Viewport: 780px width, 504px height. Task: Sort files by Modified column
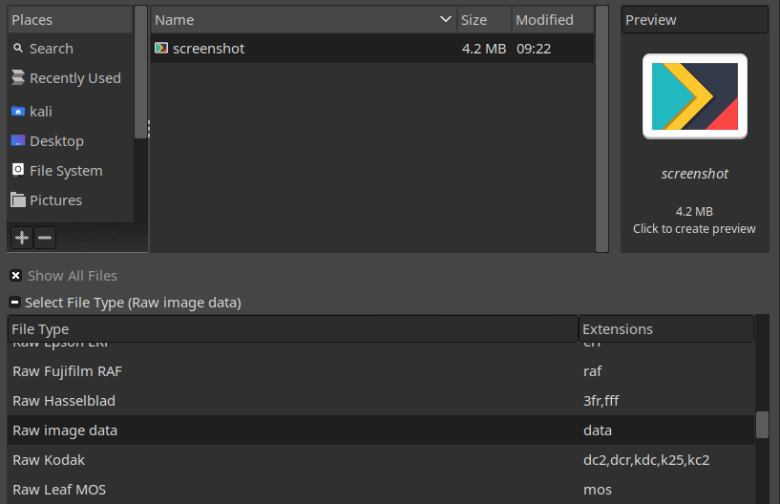(x=552, y=20)
